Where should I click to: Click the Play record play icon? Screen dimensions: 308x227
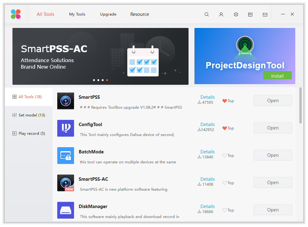(14, 134)
